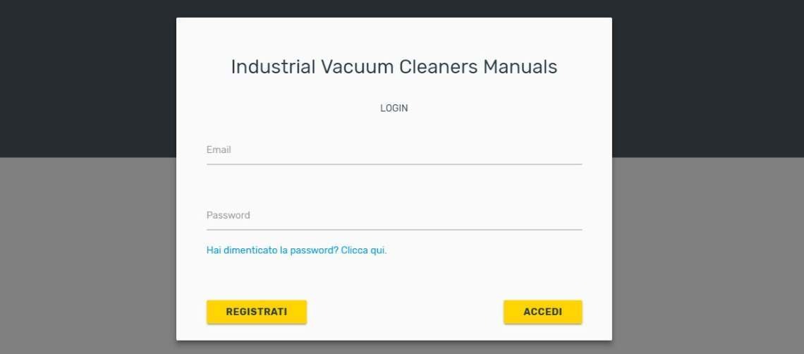This screenshot has width=804, height=354.
Task: Sign in using the ACCEDI button
Action: tap(542, 312)
